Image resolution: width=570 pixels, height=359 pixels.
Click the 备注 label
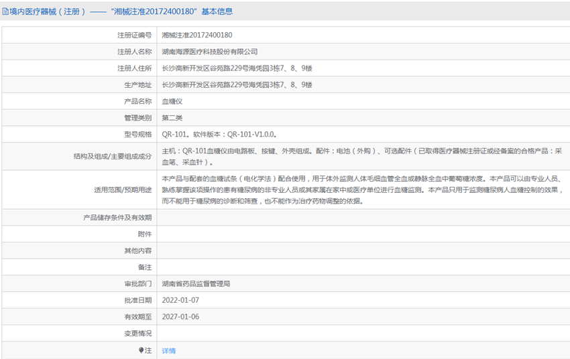pyautogui.click(x=145, y=267)
